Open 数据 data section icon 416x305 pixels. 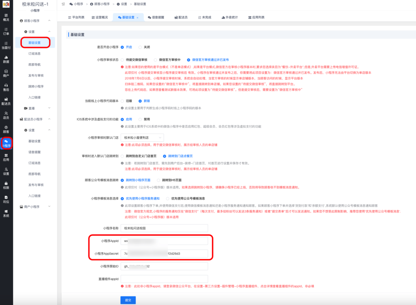6,59
